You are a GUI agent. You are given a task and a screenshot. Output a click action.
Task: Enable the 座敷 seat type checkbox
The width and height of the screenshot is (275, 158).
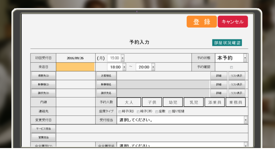(156, 112)
